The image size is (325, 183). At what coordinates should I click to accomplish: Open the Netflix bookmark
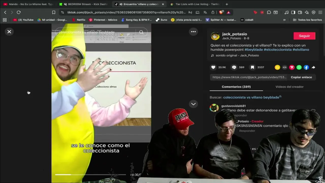[78, 20]
